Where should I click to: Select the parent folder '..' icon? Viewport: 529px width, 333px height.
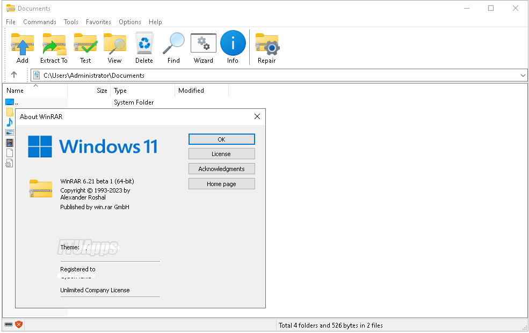click(10, 102)
